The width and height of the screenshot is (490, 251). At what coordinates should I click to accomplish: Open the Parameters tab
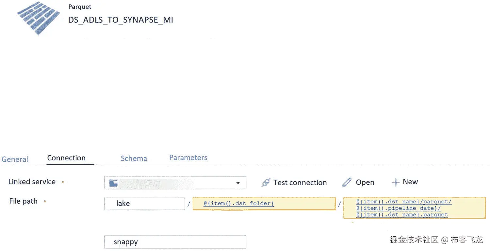pos(188,157)
